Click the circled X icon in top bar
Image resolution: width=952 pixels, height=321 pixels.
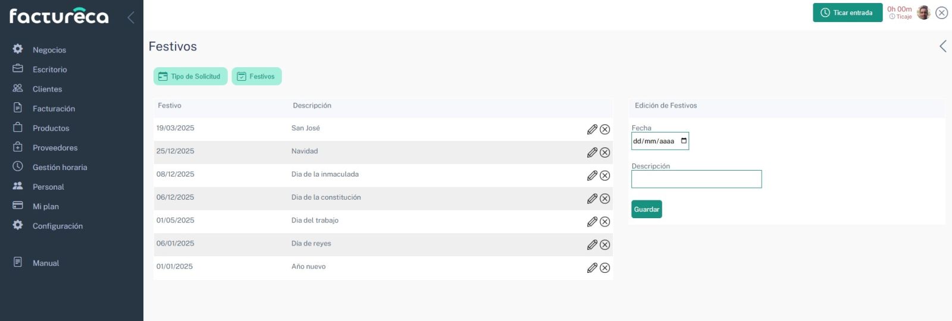click(x=941, y=13)
